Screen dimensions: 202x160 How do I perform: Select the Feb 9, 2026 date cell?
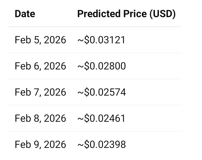[x=40, y=145]
